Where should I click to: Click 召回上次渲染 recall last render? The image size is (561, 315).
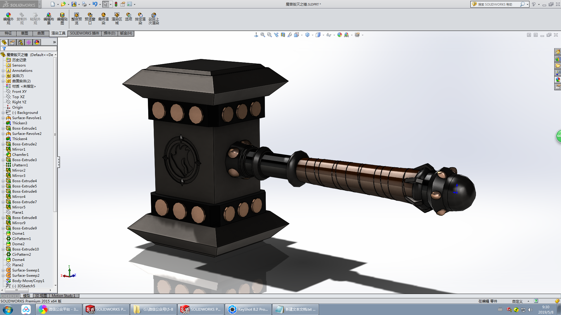coord(153,18)
